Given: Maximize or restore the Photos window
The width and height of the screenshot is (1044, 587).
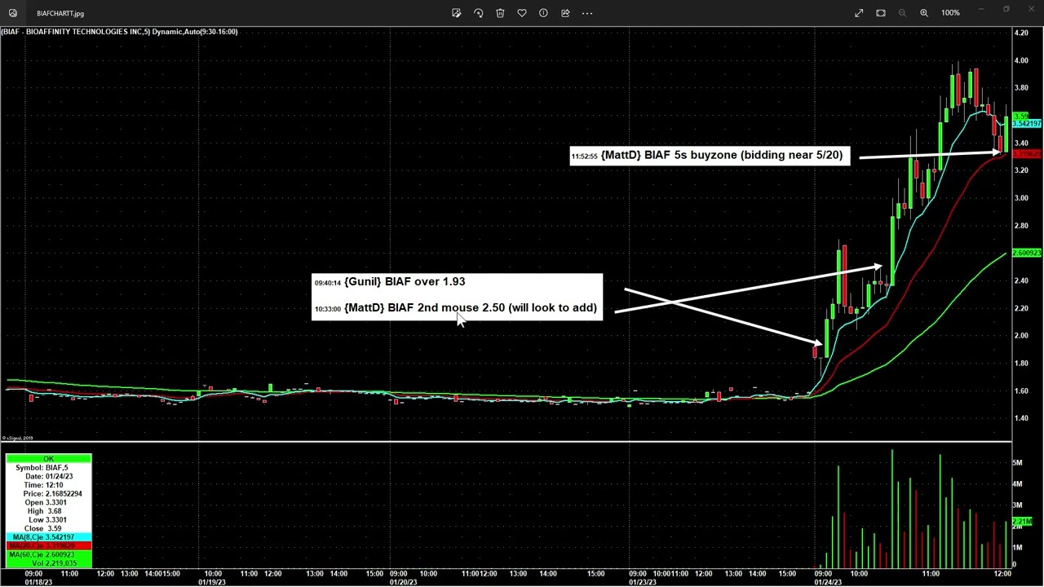Looking at the screenshot, I should click(x=1006, y=10).
